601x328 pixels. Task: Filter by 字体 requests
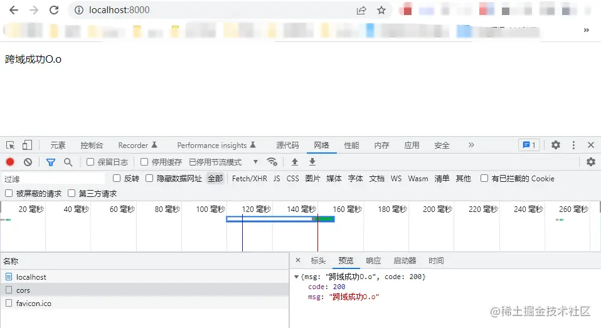click(x=355, y=179)
